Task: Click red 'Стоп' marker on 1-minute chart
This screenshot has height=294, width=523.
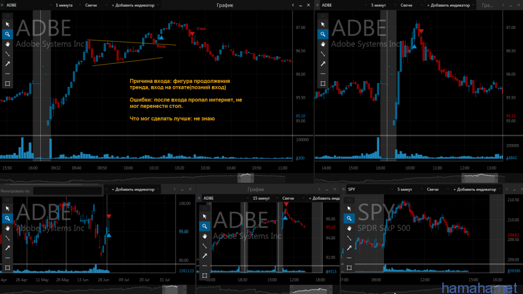Action: (192, 33)
